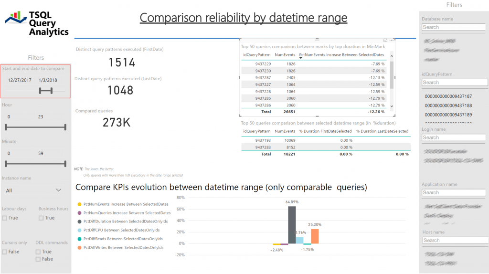Click yellow PctNumEvents legend marker
489x274 pixels.
(x=79, y=204)
